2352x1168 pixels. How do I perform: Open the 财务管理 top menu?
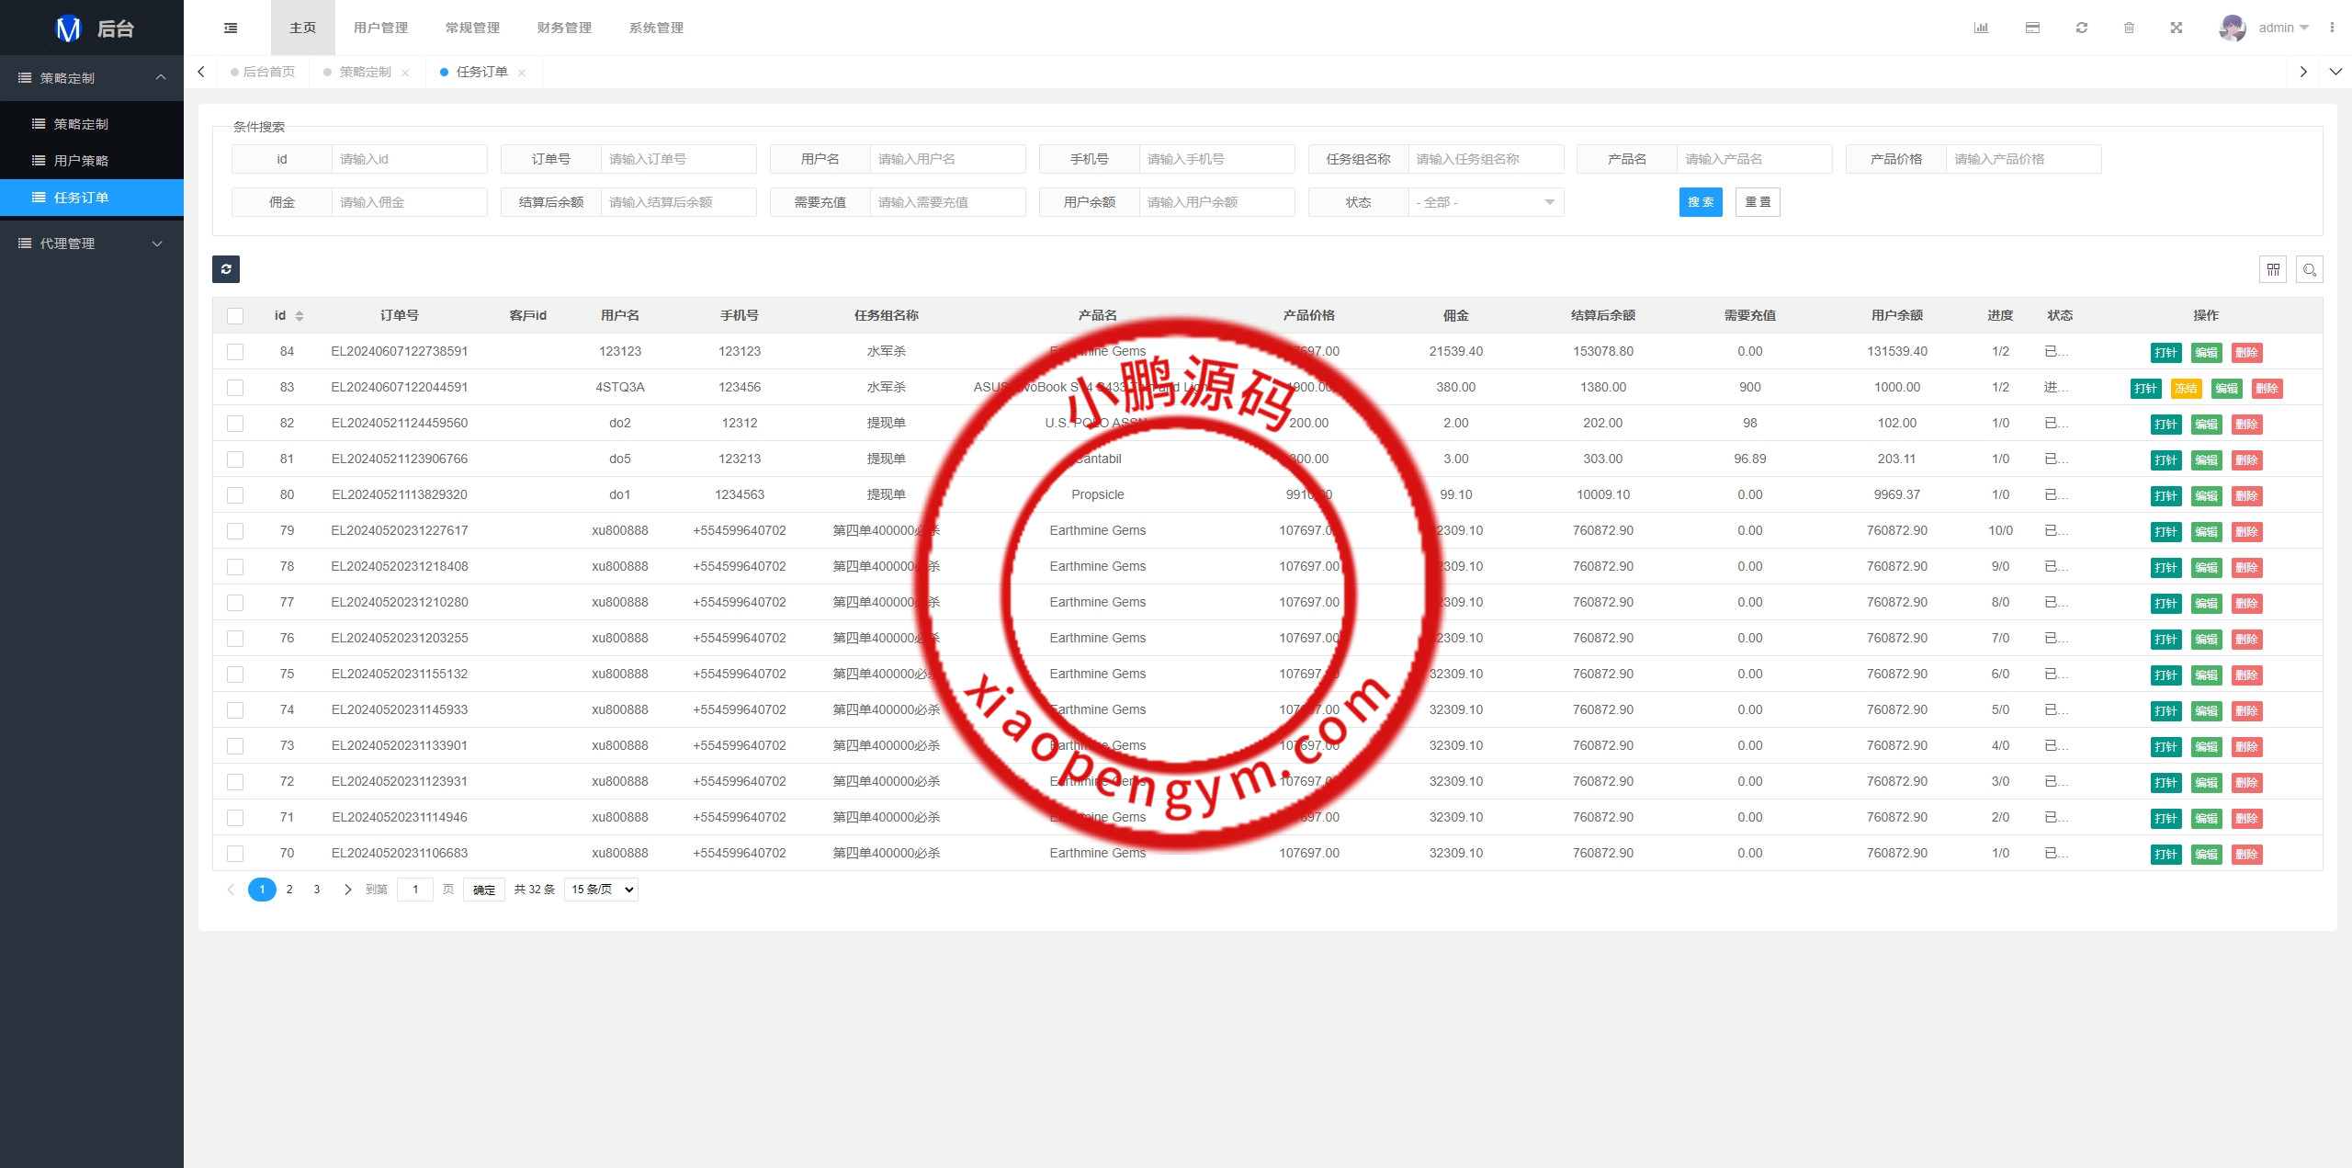coord(564,28)
